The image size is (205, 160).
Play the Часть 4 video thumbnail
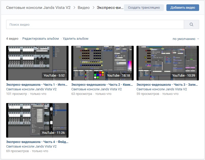click(x=37, y=120)
